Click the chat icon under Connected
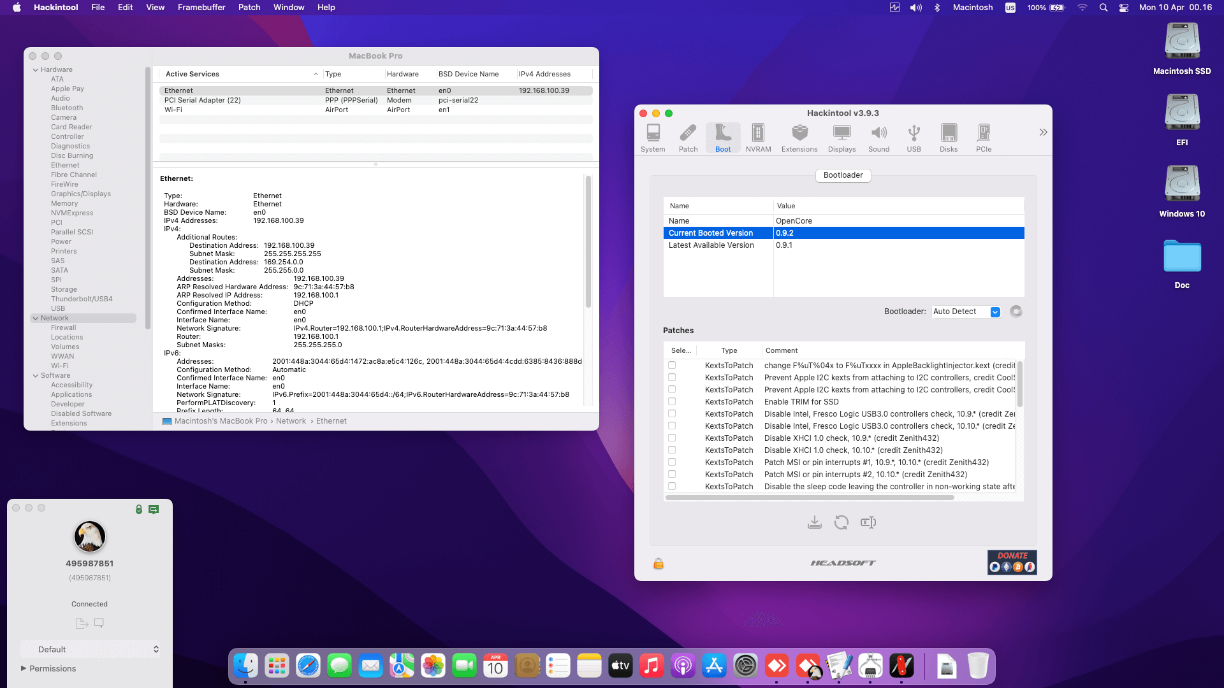The width and height of the screenshot is (1224, 688). [99, 623]
